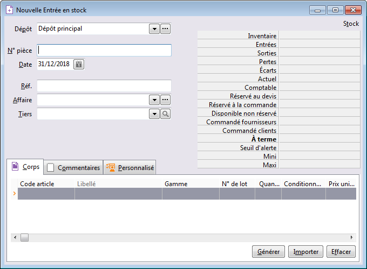Viewport: 367px width, 269px height.
Task: Click the Gamme column header
Action: click(191, 184)
